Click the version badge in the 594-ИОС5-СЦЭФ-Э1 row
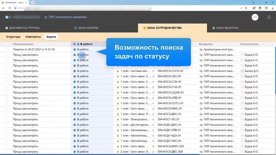Screen dimensions: 276x155 (x=153, y=93)
